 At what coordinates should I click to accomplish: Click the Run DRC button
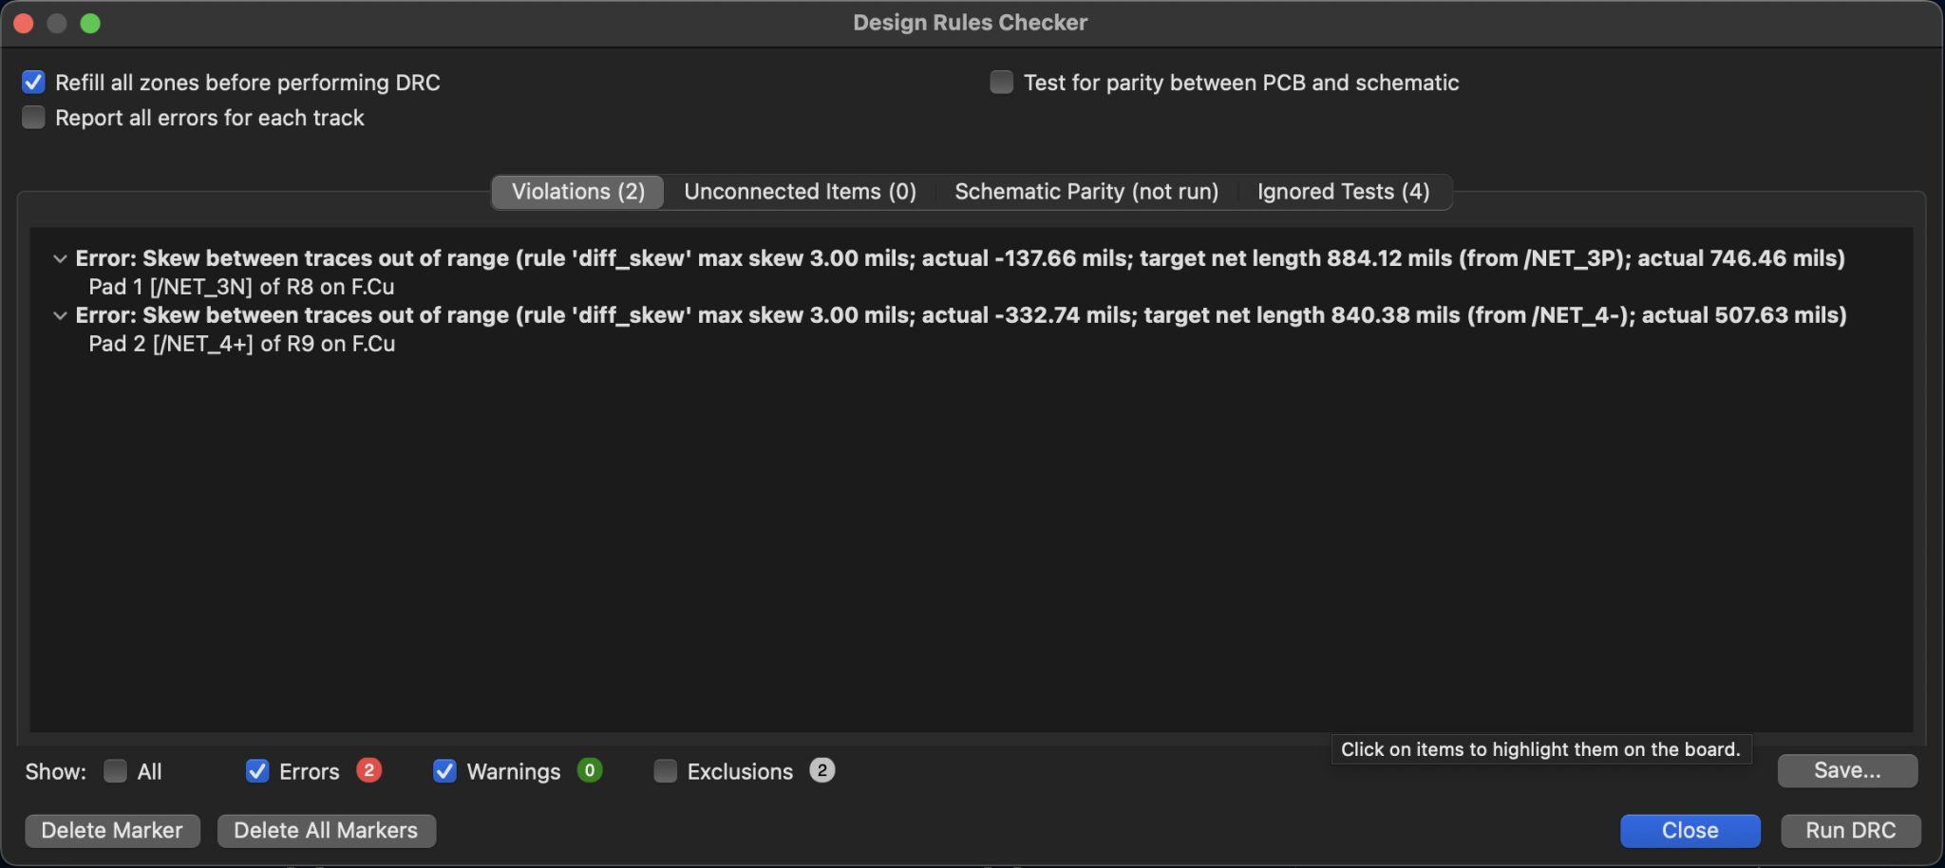pos(1850,830)
